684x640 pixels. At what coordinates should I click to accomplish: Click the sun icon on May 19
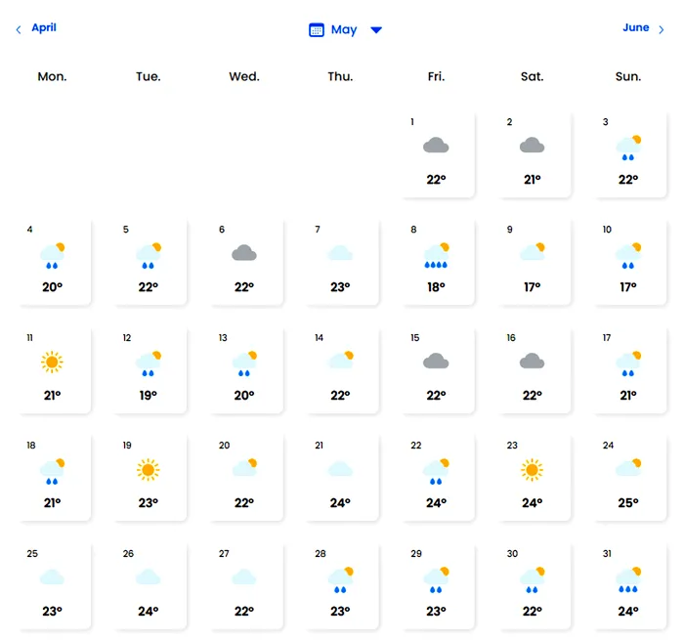[148, 470]
